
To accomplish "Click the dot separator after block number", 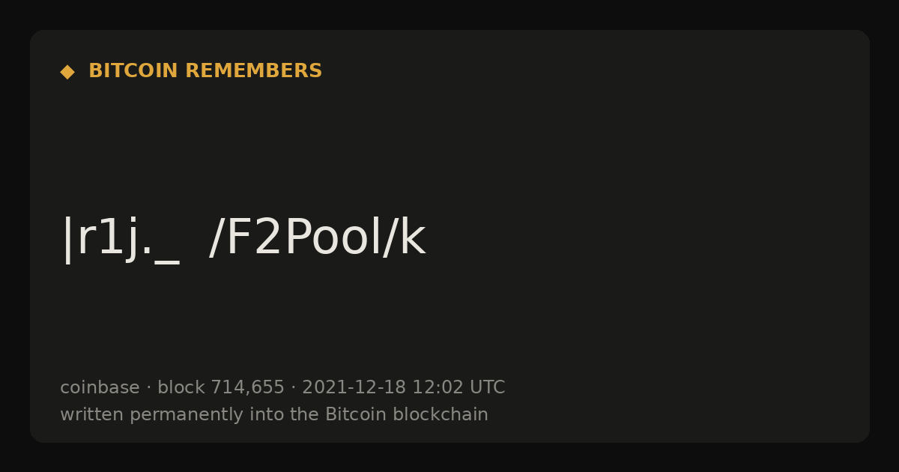I will point(294,388).
